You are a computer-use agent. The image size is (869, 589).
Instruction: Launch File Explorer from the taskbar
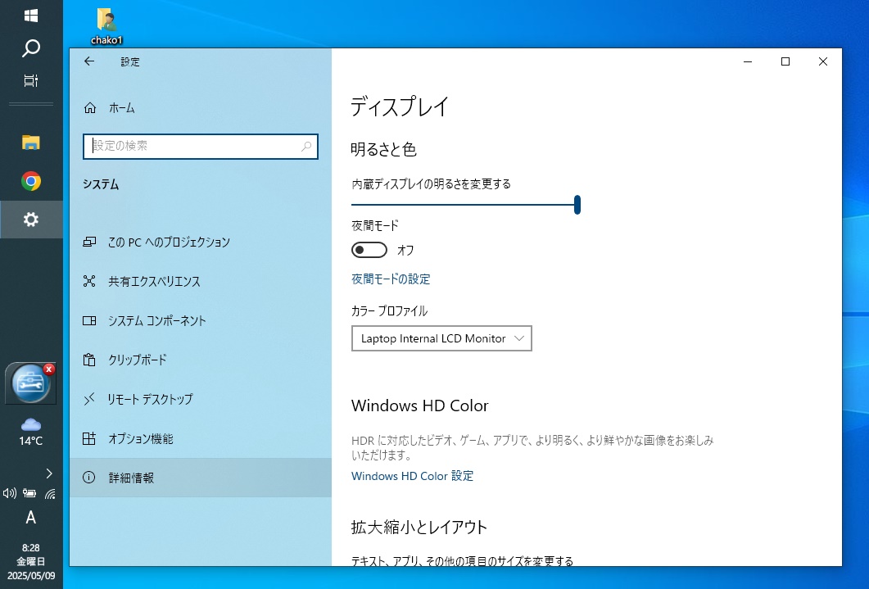click(x=31, y=143)
